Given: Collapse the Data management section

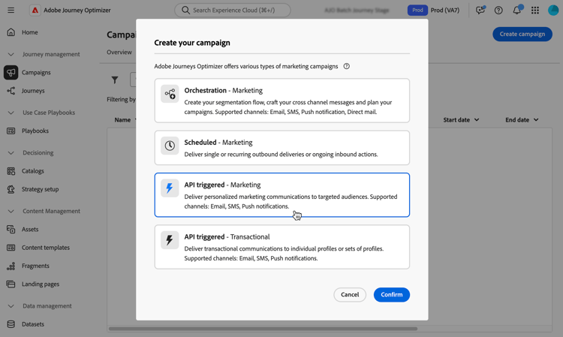Looking at the screenshot, I should click(x=11, y=306).
